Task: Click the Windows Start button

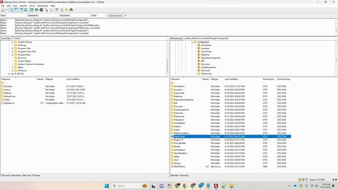Action: [x=107, y=186]
